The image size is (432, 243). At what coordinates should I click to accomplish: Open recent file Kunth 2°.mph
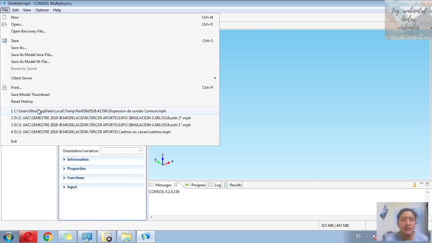110,118
